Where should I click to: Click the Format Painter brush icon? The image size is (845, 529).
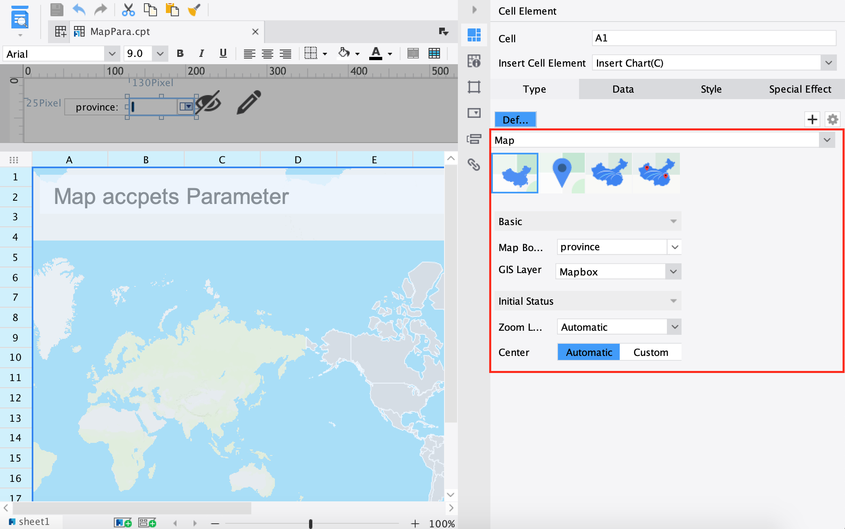pyautogui.click(x=194, y=10)
